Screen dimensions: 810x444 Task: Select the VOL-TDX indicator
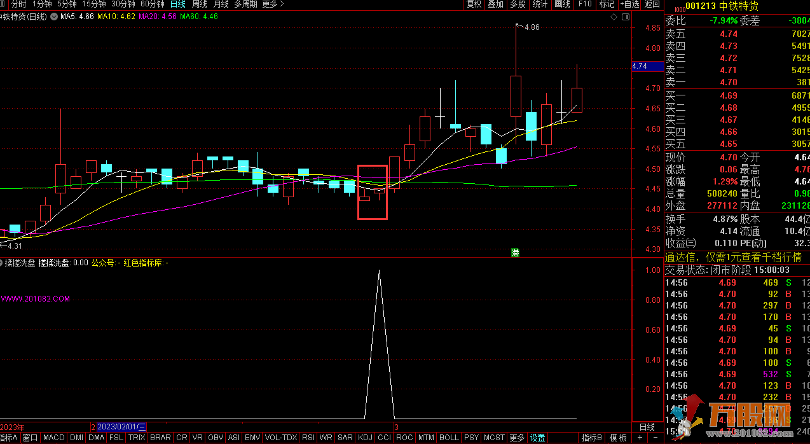pyautogui.click(x=280, y=438)
